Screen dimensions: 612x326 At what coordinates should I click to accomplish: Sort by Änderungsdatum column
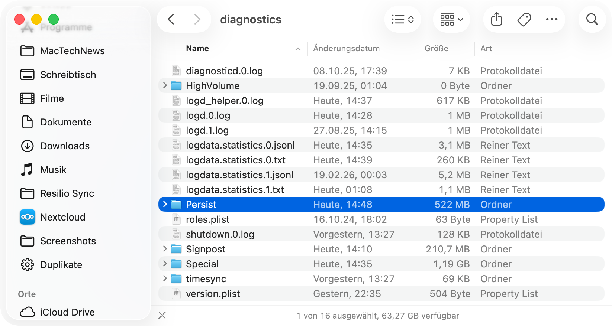(x=346, y=49)
